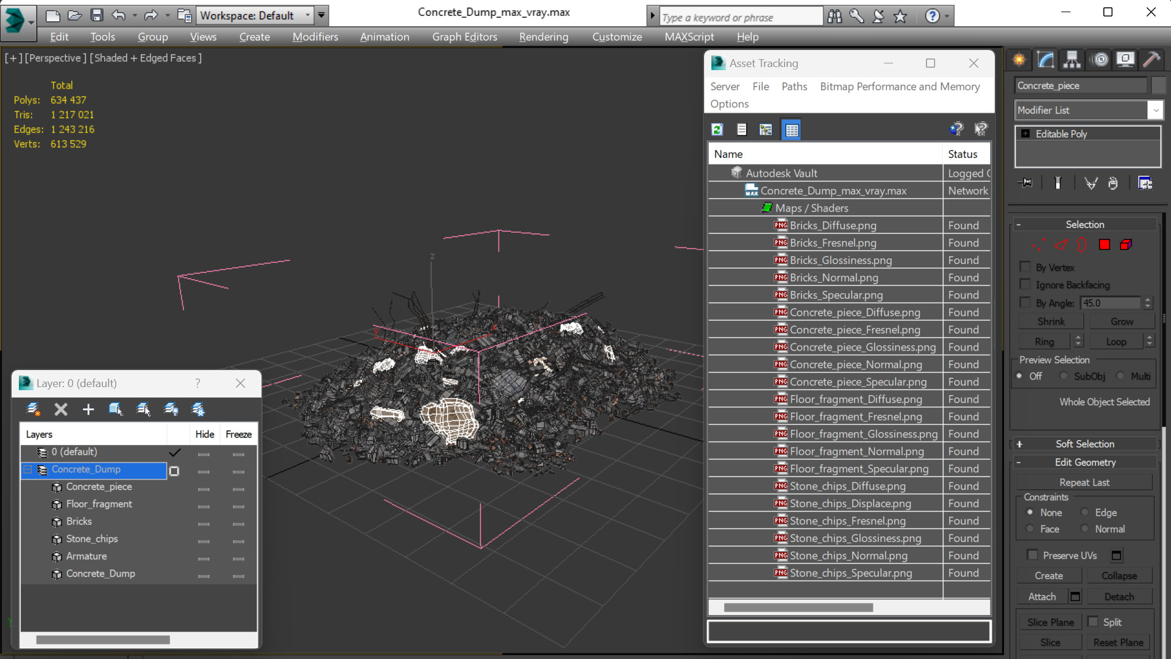Enable the Split checkbox
This screenshot has width=1171, height=659.
1093,621
